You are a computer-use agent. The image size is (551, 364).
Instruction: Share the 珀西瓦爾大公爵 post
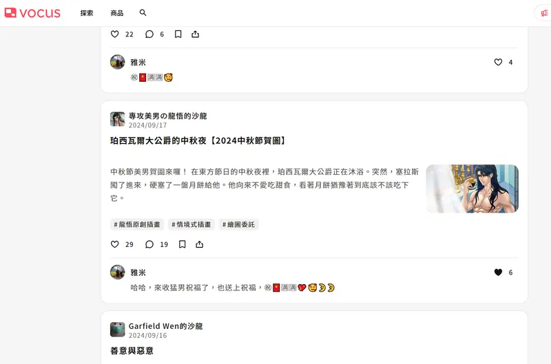[x=200, y=244]
